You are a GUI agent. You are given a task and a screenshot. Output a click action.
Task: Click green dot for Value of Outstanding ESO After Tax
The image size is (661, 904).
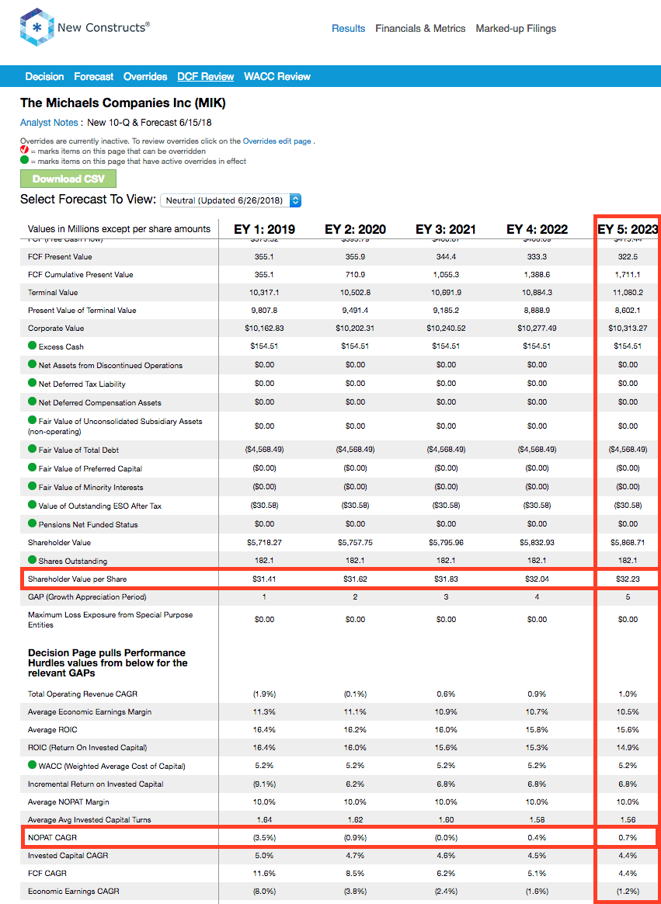[x=32, y=506]
